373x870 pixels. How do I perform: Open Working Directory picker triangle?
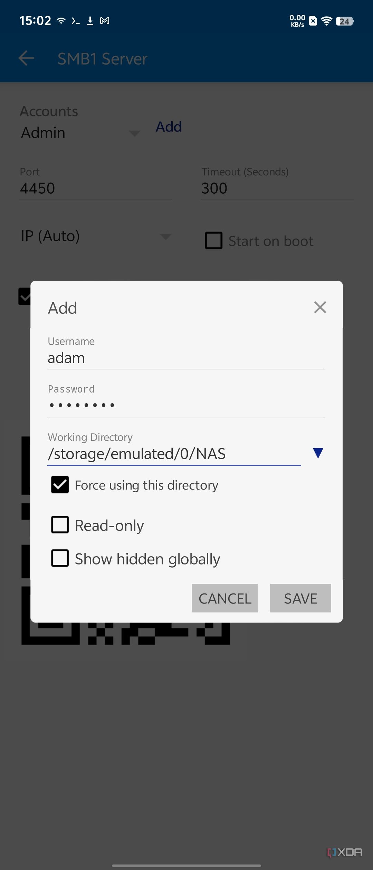coord(318,453)
